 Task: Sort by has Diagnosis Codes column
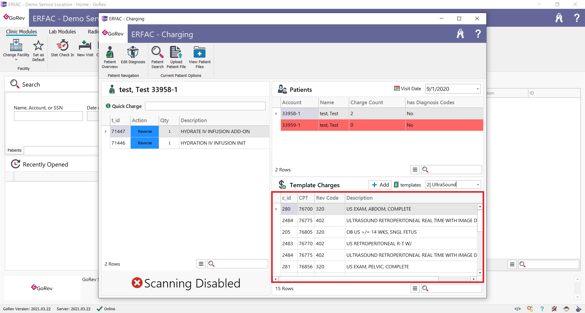(x=444, y=103)
